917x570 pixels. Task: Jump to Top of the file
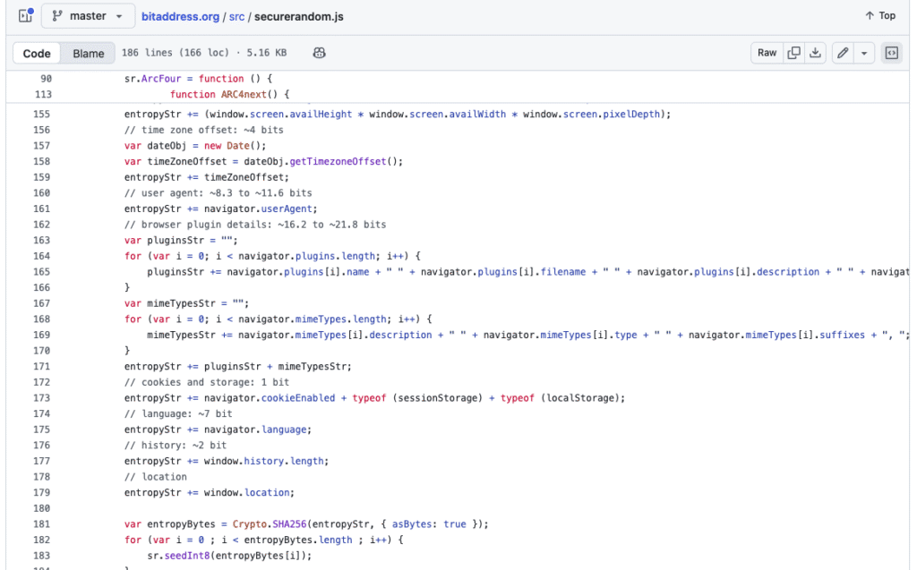click(880, 16)
